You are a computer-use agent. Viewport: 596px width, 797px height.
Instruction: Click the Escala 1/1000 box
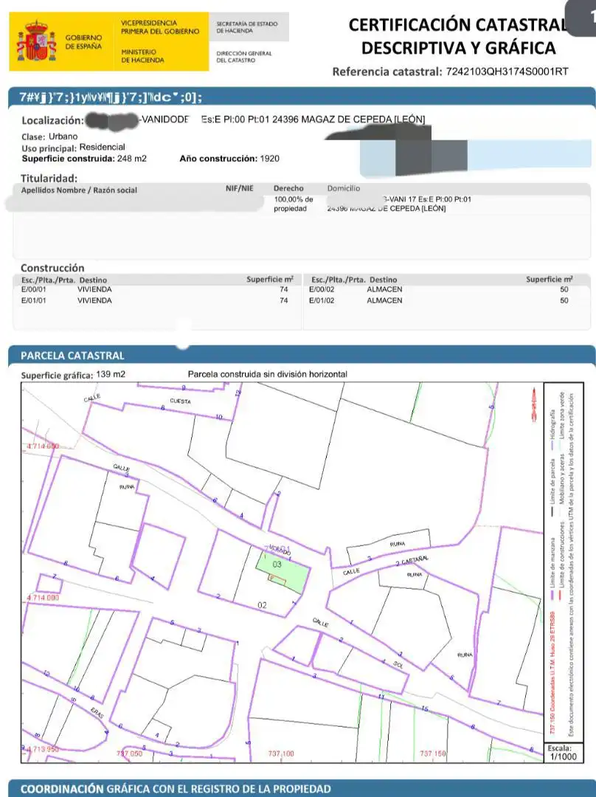(x=563, y=752)
